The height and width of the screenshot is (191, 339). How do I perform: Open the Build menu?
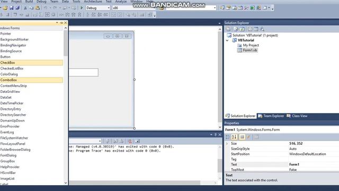(x=29, y=2)
